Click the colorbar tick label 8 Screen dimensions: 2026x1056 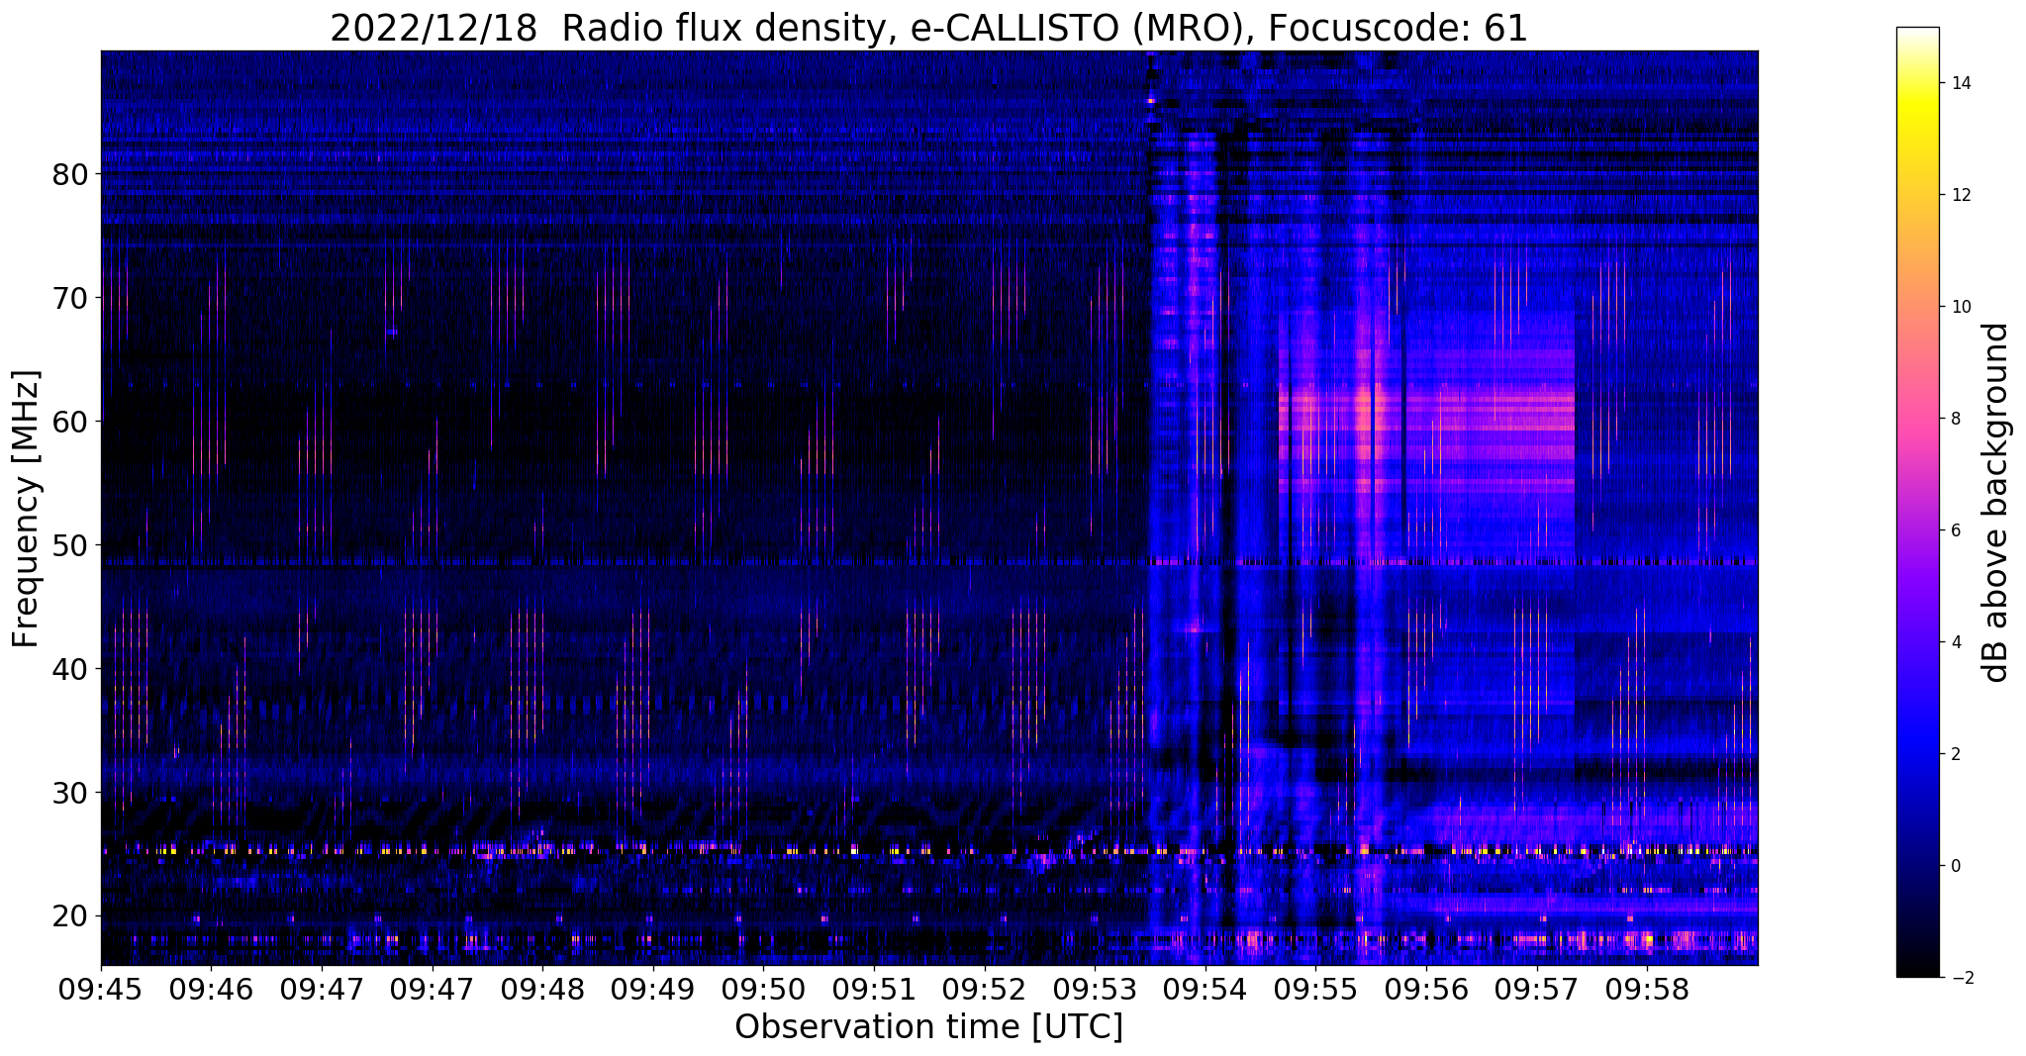pyautogui.click(x=1956, y=419)
